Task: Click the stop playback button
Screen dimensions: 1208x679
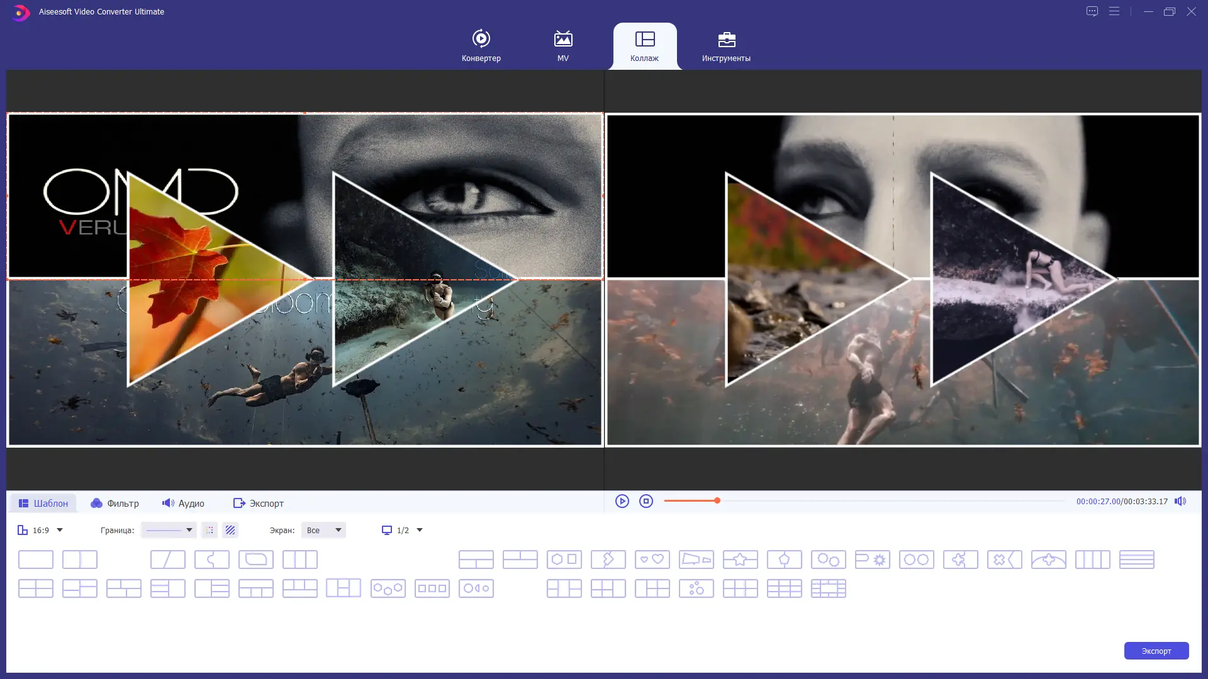Action: pyautogui.click(x=646, y=501)
